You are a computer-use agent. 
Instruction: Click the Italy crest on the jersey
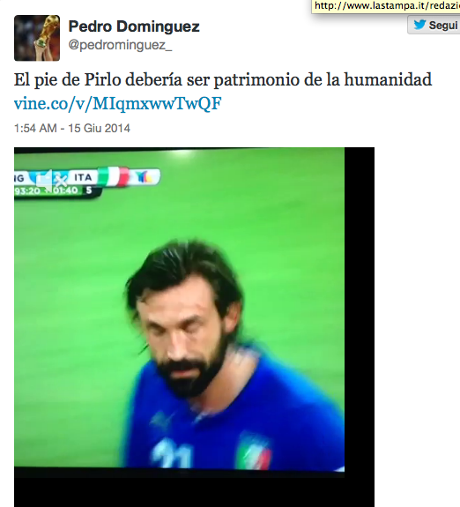(x=254, y=451)
